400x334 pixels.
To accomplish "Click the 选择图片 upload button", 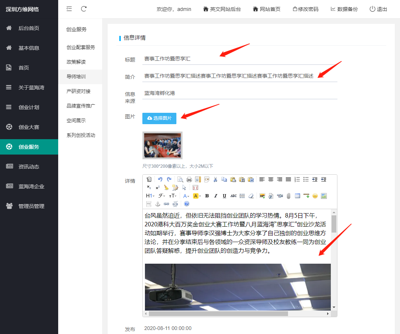I will tap(159, 118).
